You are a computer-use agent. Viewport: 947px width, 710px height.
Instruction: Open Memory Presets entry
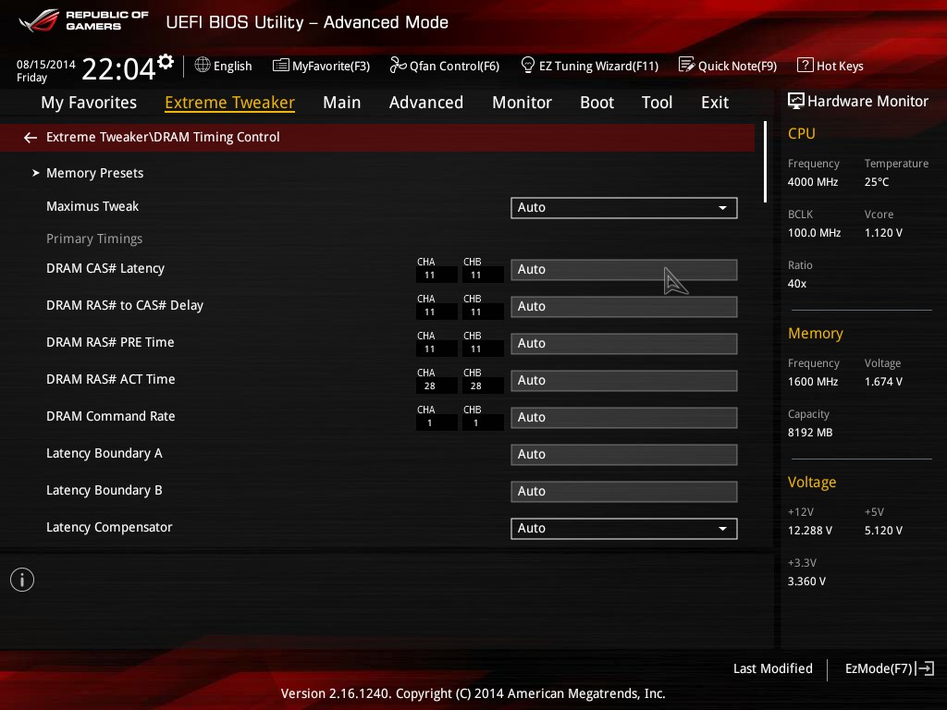(95, 173)
